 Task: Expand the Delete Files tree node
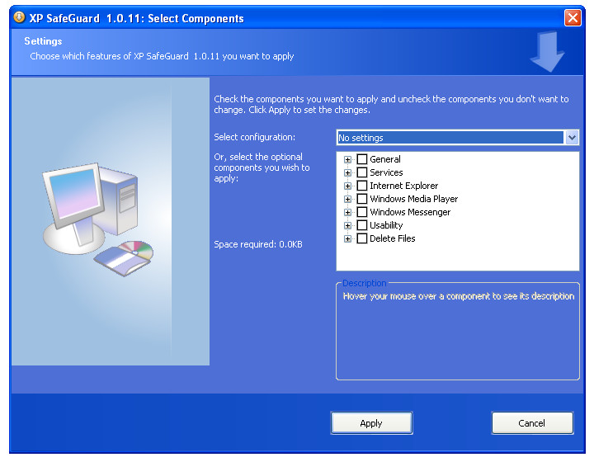[x=347, y=239]
